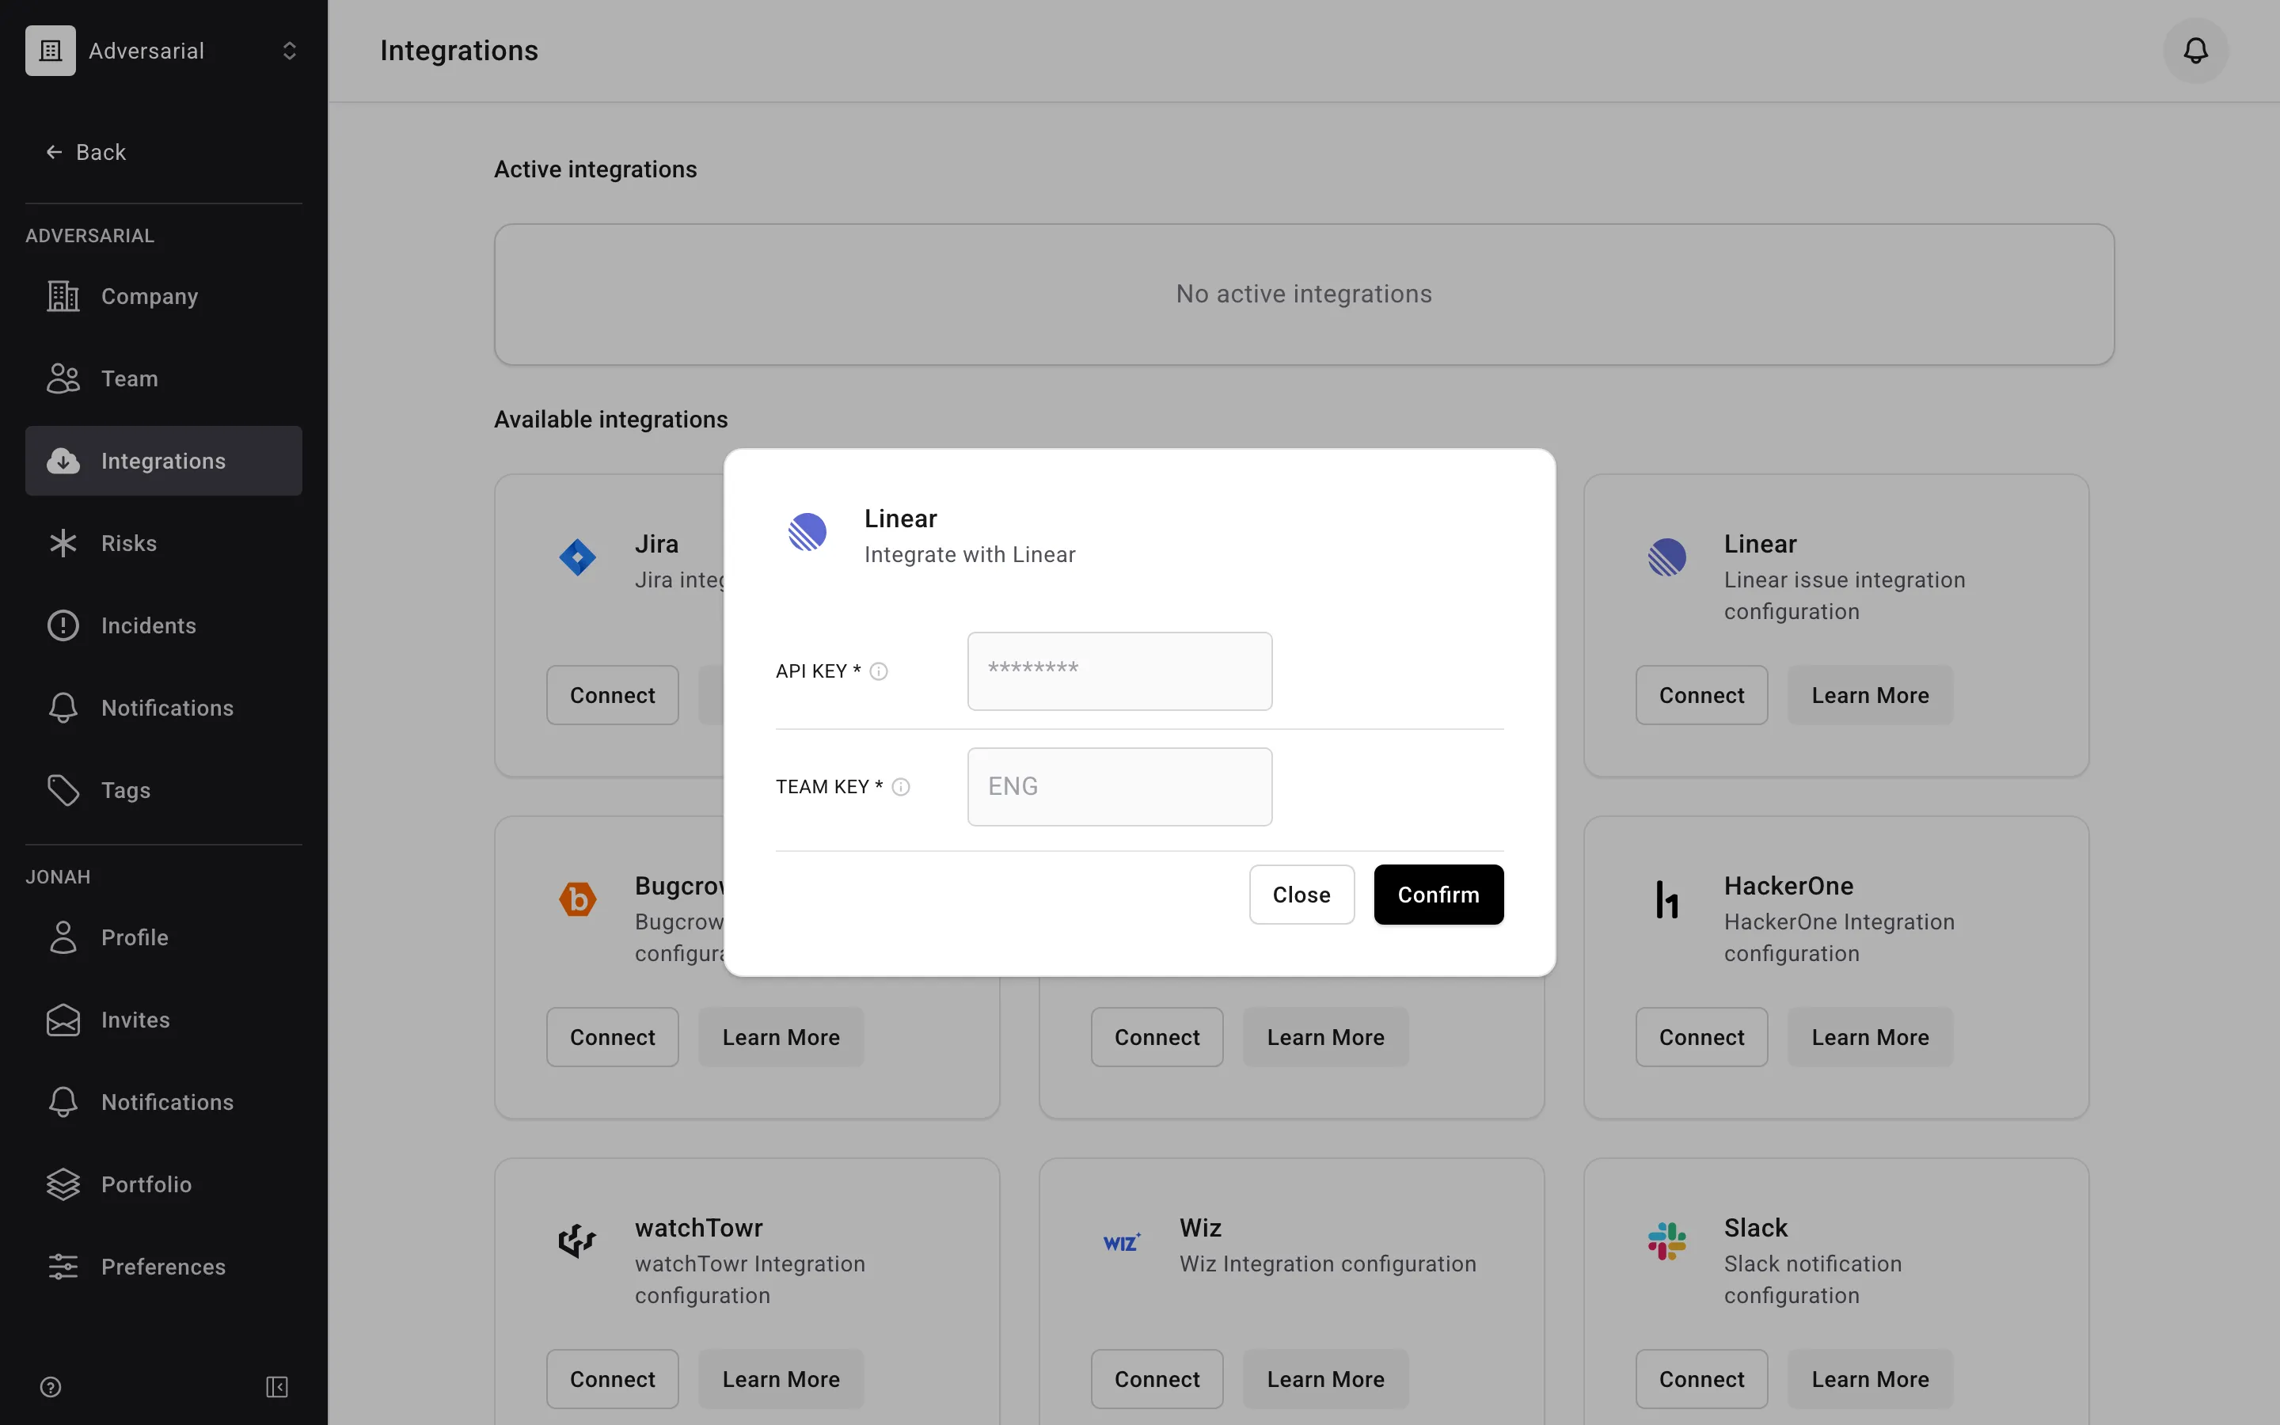This screenshot has height=1425, width=2280.
Task: Click Learn More on the watchTowr card
Action: tap(781, 1380)
